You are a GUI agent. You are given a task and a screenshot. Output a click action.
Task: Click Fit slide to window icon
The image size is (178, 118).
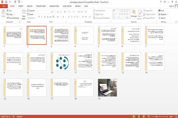(x=176, y=117)
